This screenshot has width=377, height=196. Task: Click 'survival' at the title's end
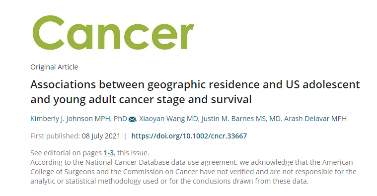pyautogui.click(x=231, y=99)
